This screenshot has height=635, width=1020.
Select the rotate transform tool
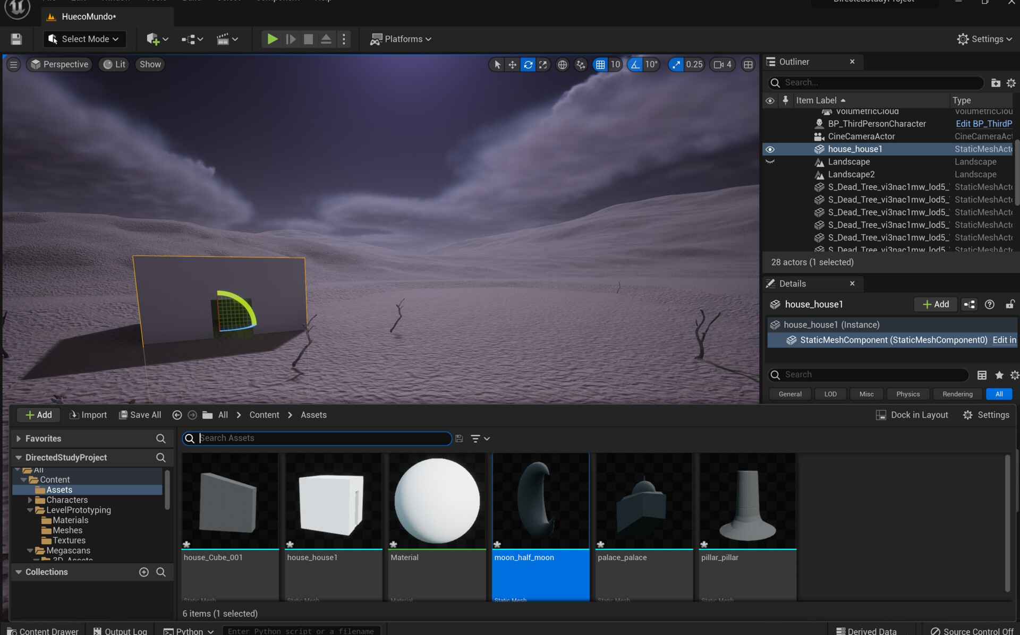528,65
